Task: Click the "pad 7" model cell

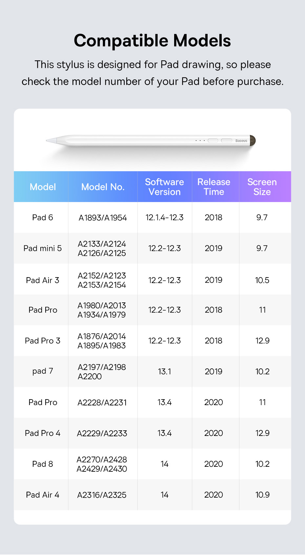Action: [x=42, y=371]
